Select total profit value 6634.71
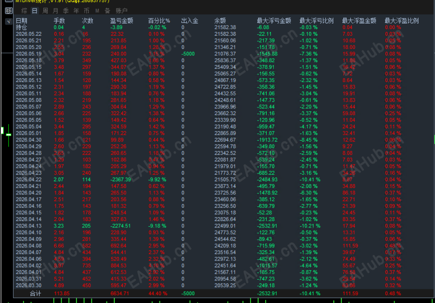Viewport: 435px width, 303px height. click(119, 294)
